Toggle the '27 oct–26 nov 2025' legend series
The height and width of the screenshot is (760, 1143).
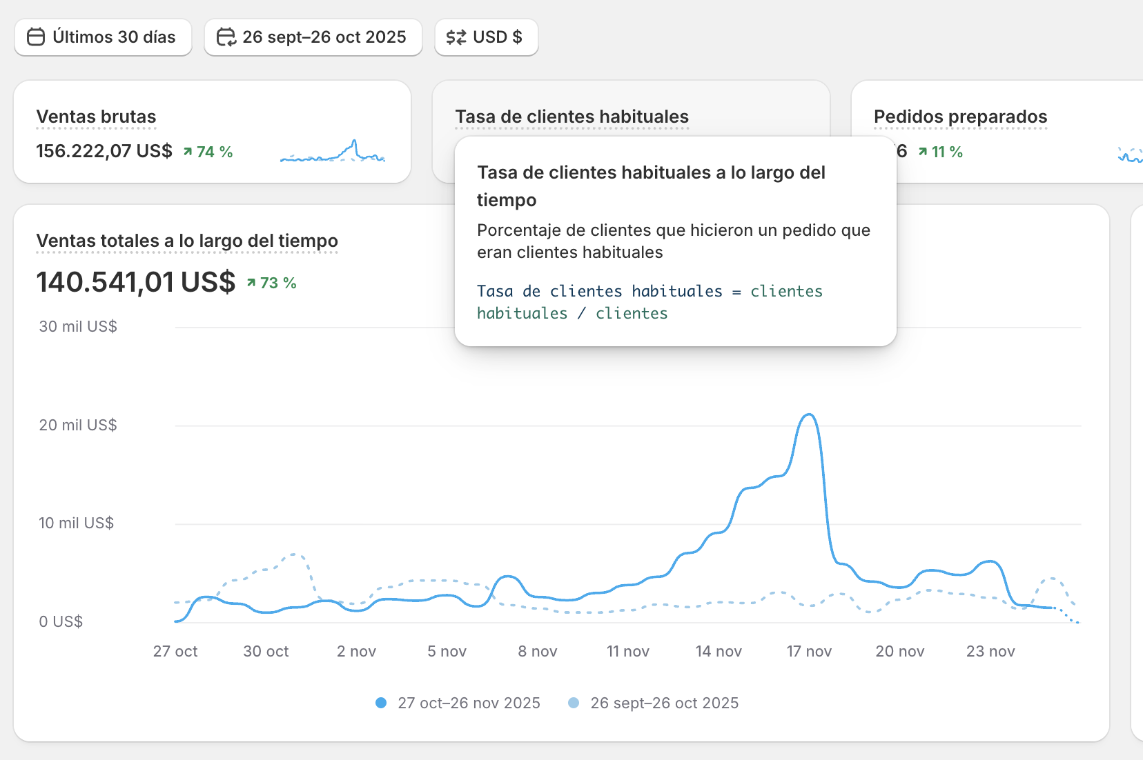pyautogui.click(x=458, y=703)
